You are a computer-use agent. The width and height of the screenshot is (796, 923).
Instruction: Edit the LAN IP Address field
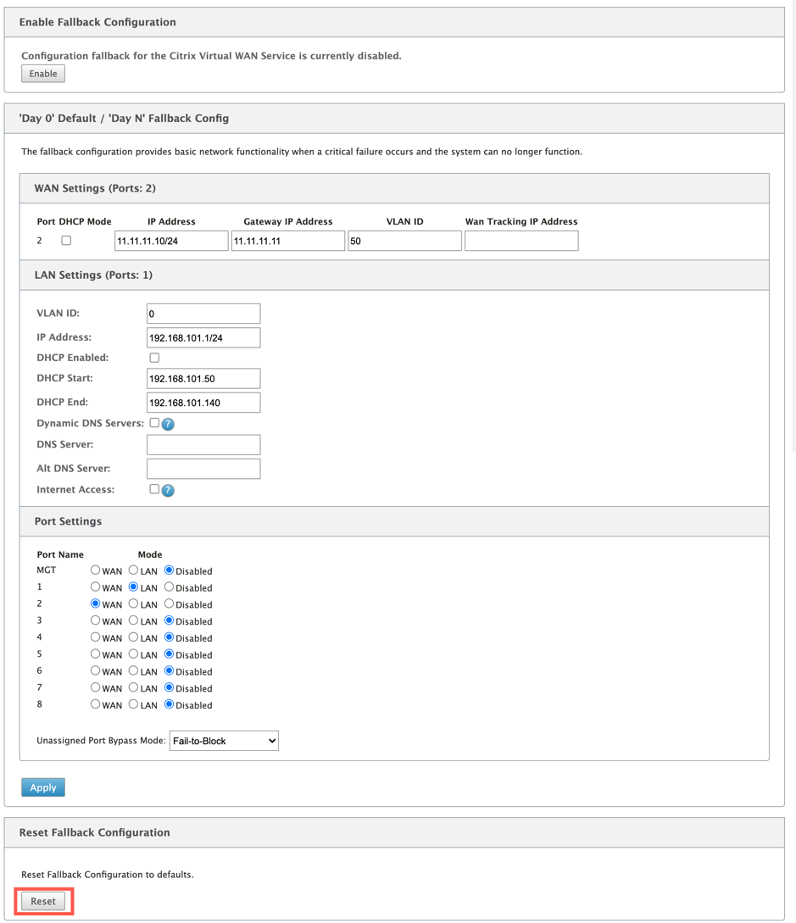[x=203, y=338]
